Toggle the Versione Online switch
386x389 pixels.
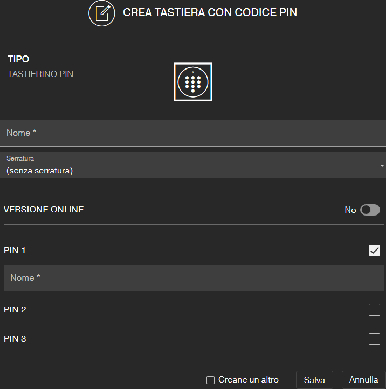coord(370,210)
